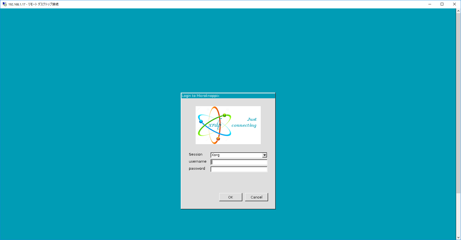Screen dimensions: 461x240
Task: Click the Session label text
Action: pyautogui.click(x=196, y=154)
